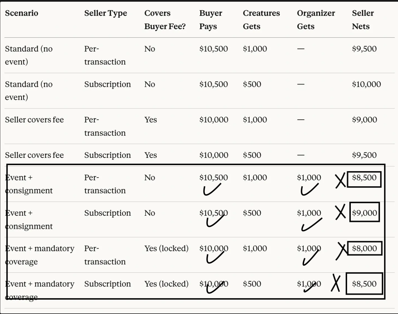The width and height of the screenshot is (398, 314).
Task: Click the checkmark under the first $10,500 event row
Action: [x=212, y=190]
